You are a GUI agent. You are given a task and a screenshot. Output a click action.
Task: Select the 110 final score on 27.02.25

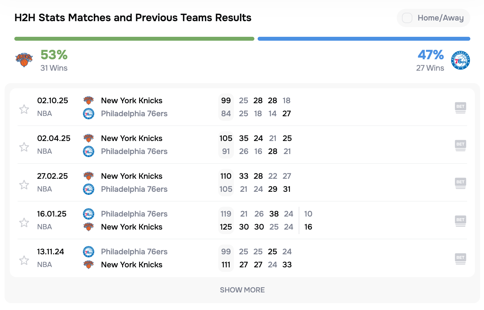226,176
